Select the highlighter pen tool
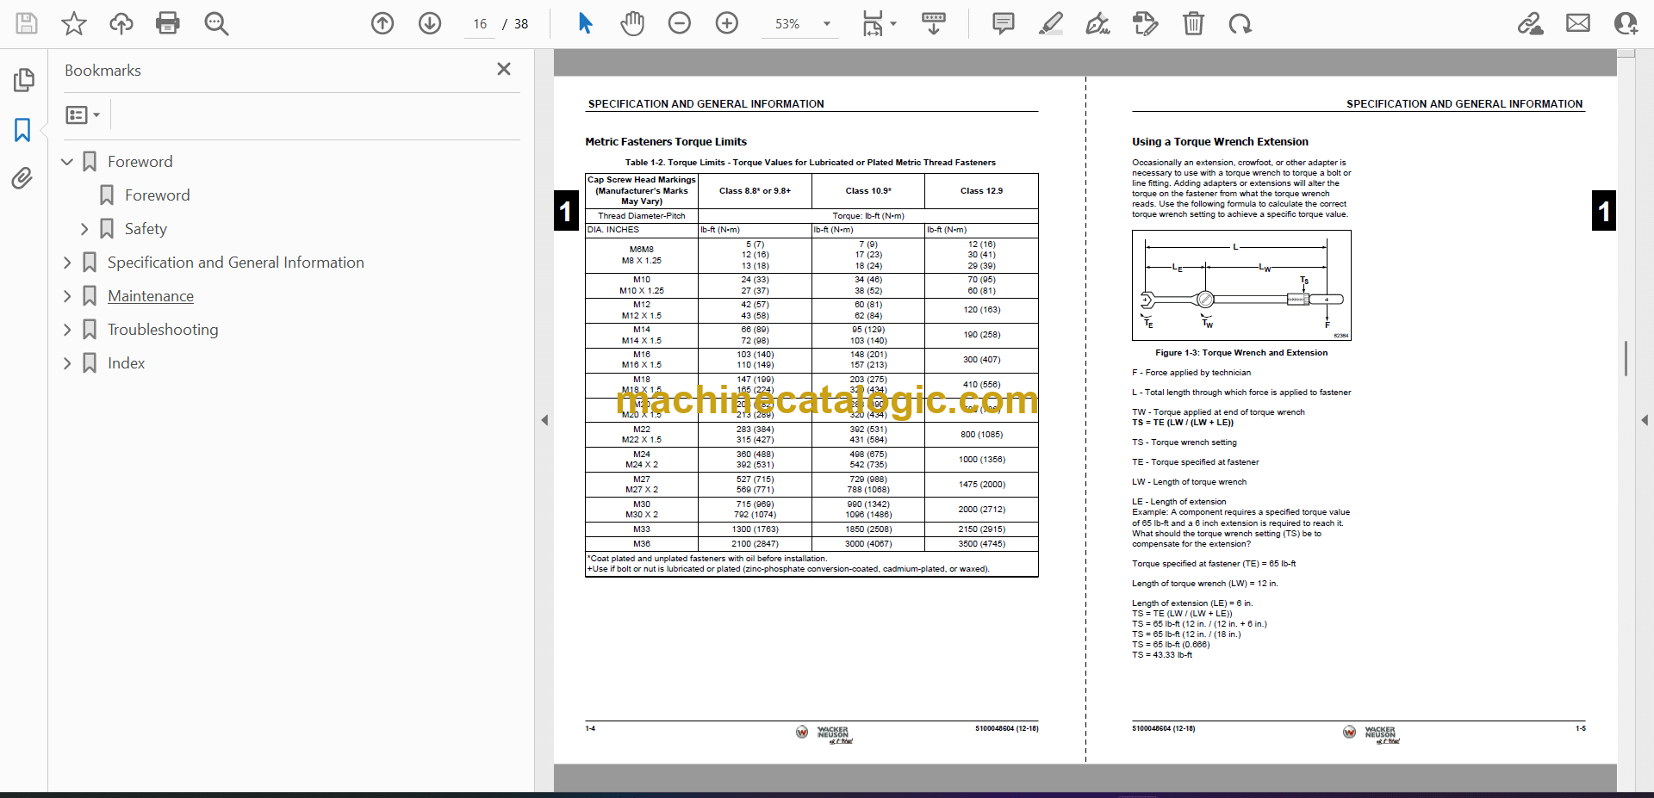Image resolution: width=1654 pixels, height=798 pixels. point(1051,23)
